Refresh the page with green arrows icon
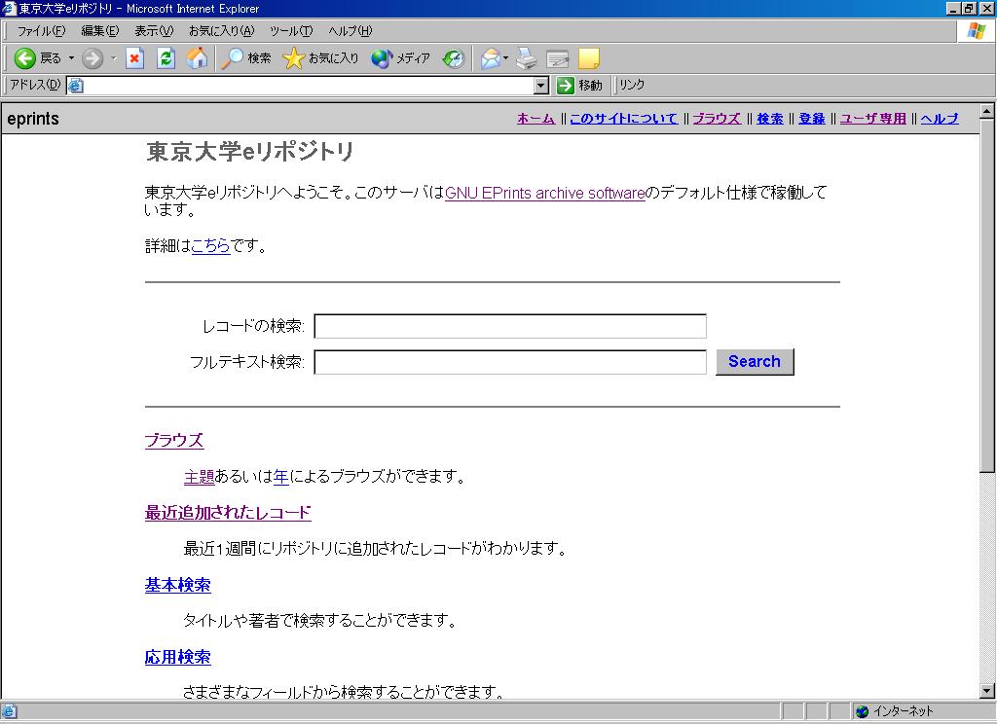This screenshot has height=724, width=997. pyautogui.click(x=166, y=58)
